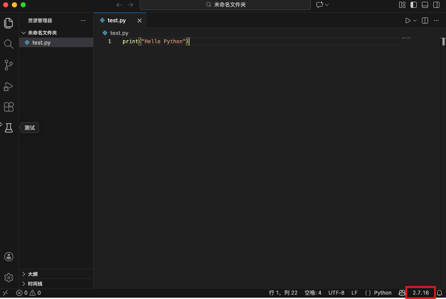
Task: Open the Testing flask icon
Action: (8, 128)
